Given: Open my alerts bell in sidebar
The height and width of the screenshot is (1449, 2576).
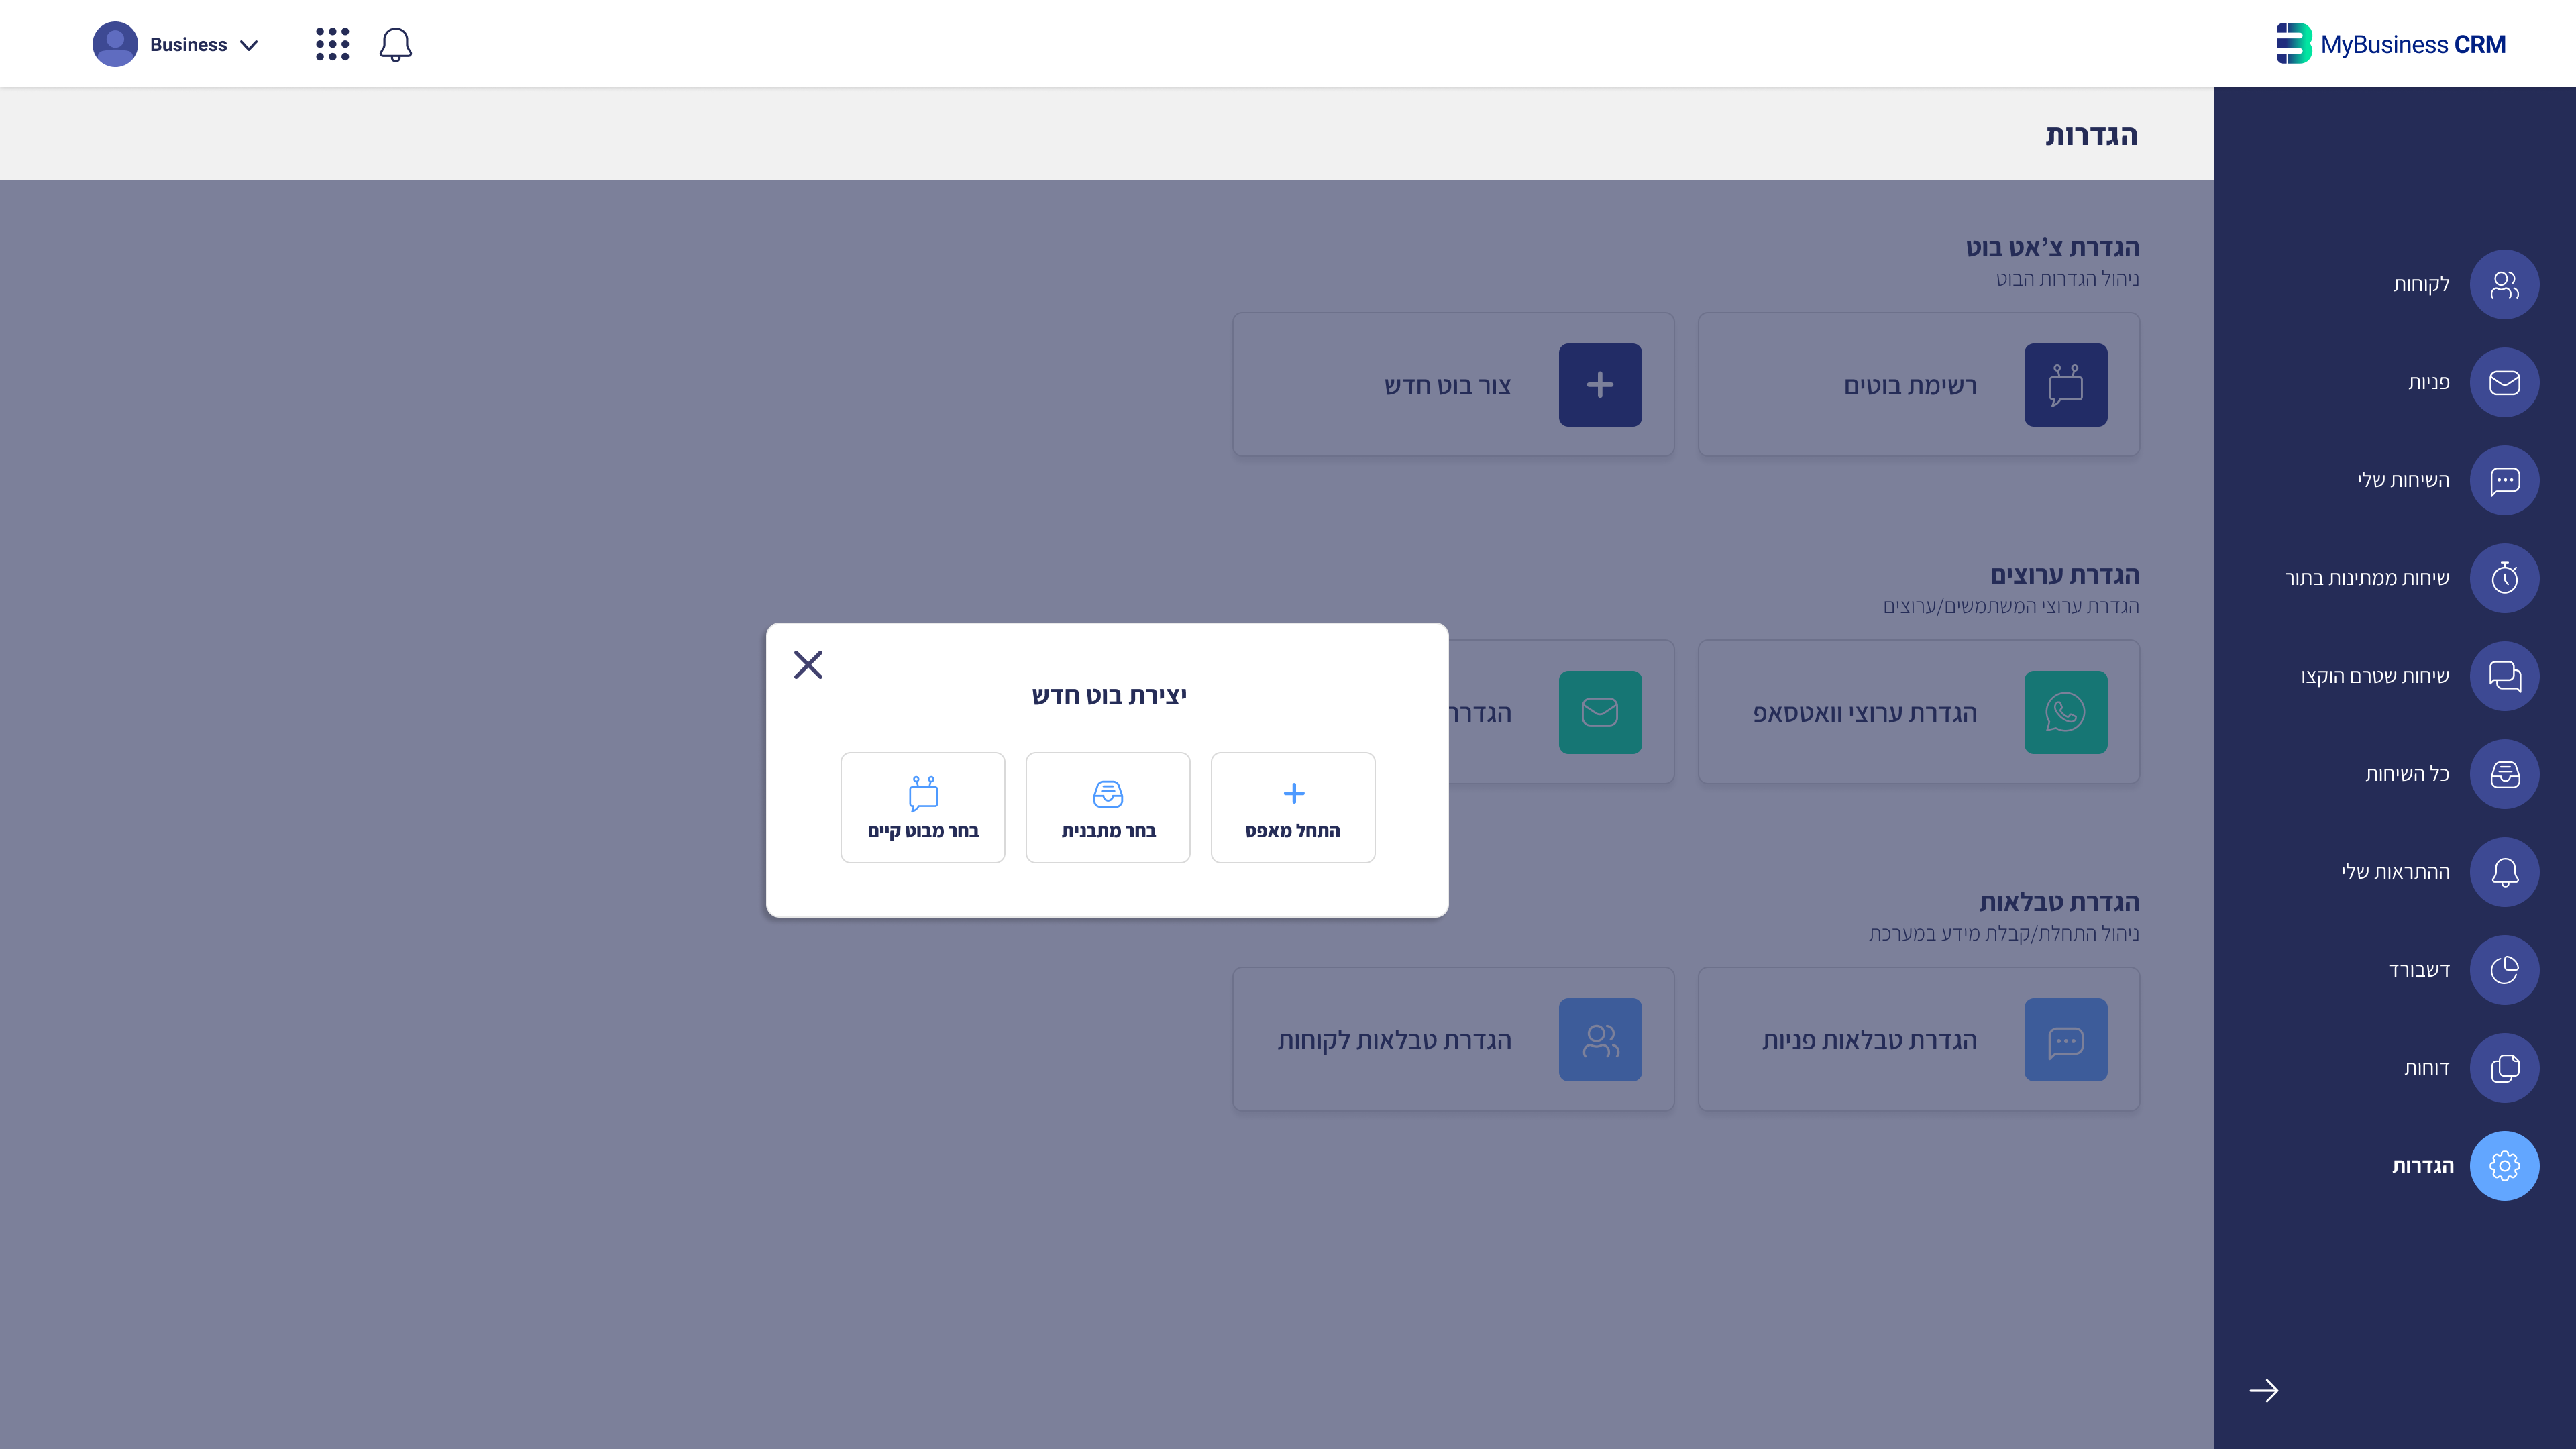Looking at the screenshot, I should point(2504,872).
